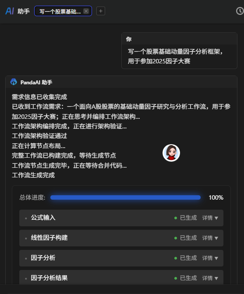The height and width of the screenshot is (294, 244).
Task: Click the AI assistant logo
Action: coord(10,11)
